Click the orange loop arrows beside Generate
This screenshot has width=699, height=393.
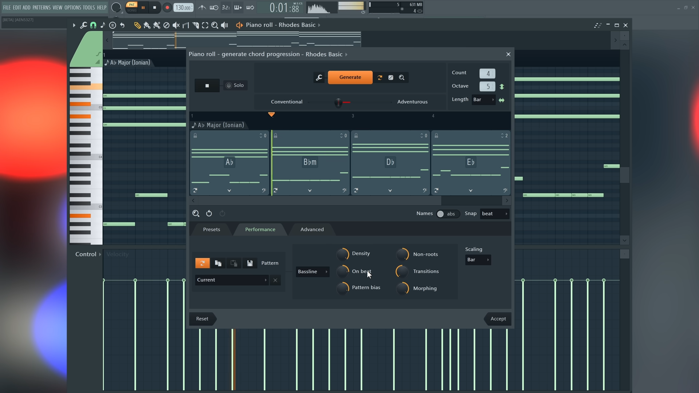(x=380, y=78)
